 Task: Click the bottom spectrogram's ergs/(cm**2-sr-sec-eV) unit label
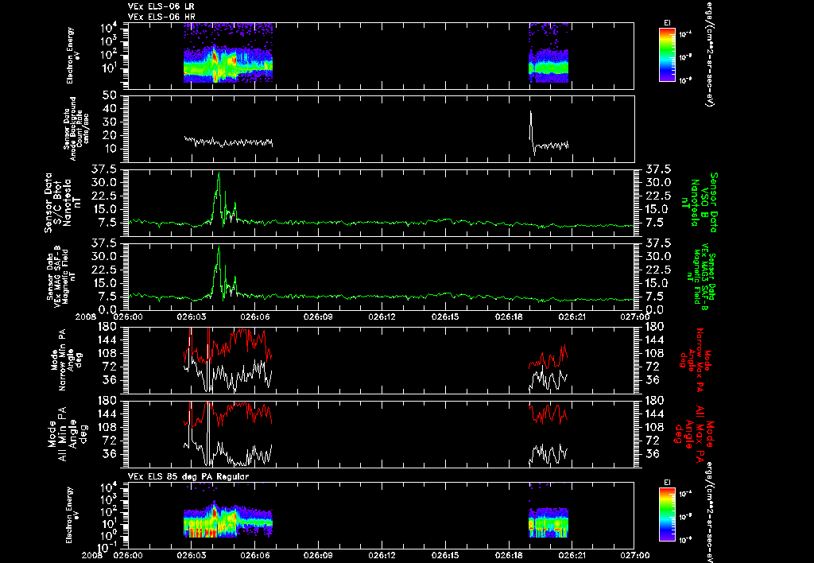click(x=708, y=513)
